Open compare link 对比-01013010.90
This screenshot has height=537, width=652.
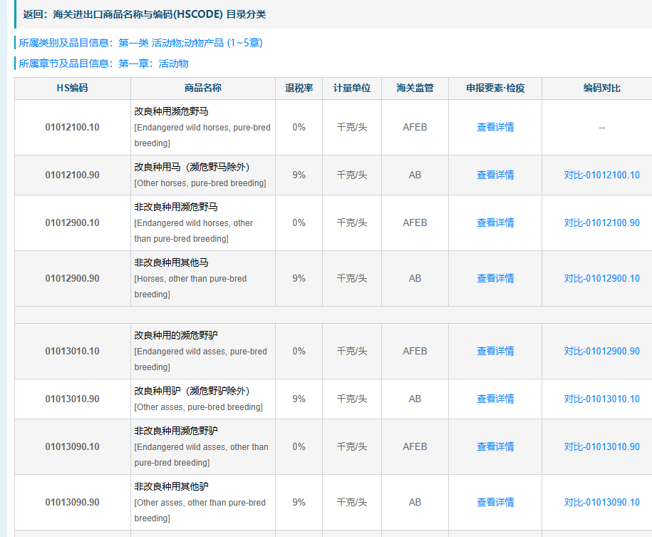coord(601,447)
